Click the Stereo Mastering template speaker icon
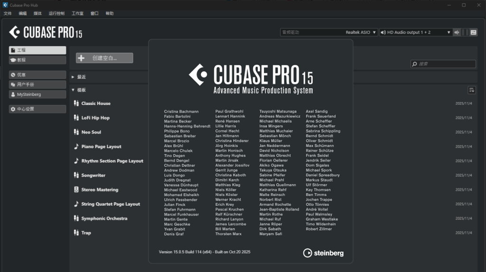The width and height of the screenshot is (486, 272). (x=76, y=190)
